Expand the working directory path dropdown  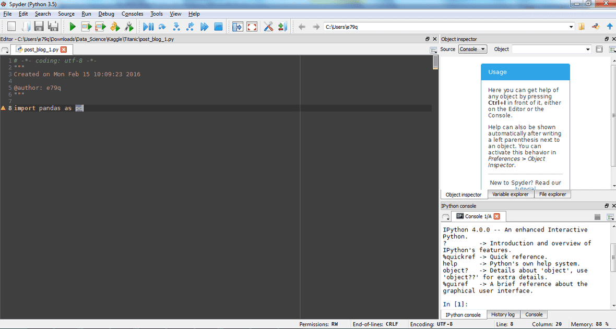coord(571,26)
